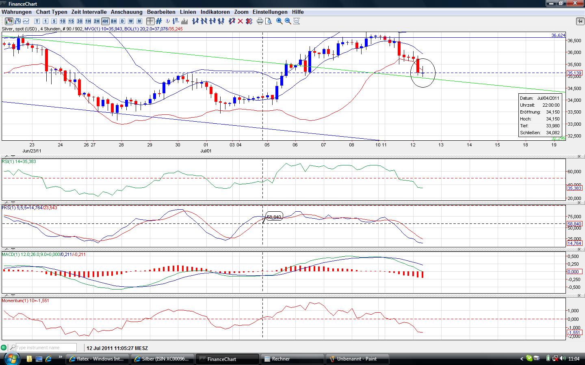
Task: Choose the weekly W interval button
Action: (x=131, y=21)
